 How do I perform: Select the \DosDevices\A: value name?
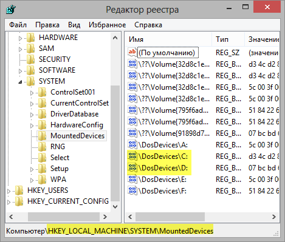[163, 145]
